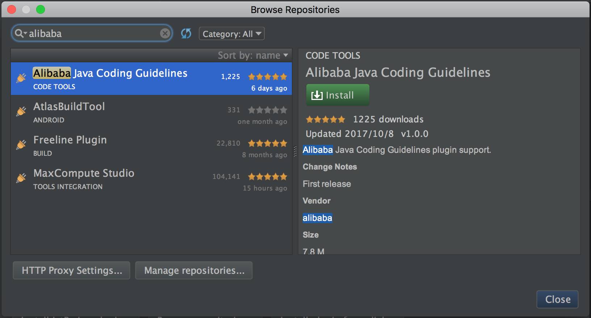Install Alibaba Java Coding Guidelines plugin

coord(338,95)
